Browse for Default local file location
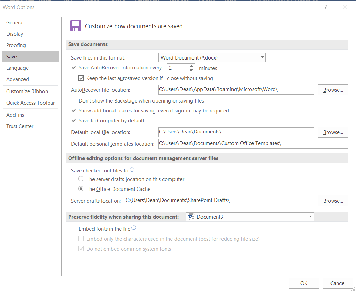Screen dimensions: 356x291 tap(333, 132)
